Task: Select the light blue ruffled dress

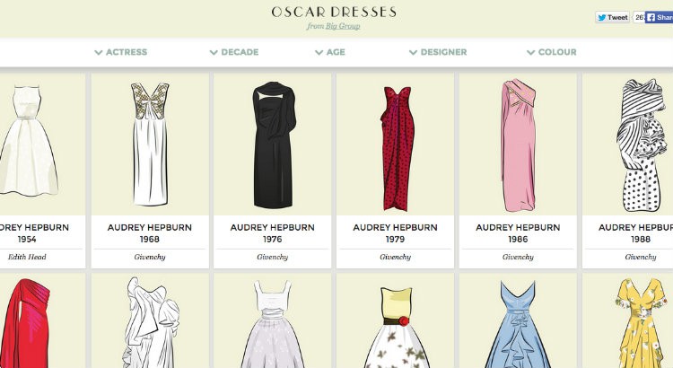Action: tap(518, 324)
